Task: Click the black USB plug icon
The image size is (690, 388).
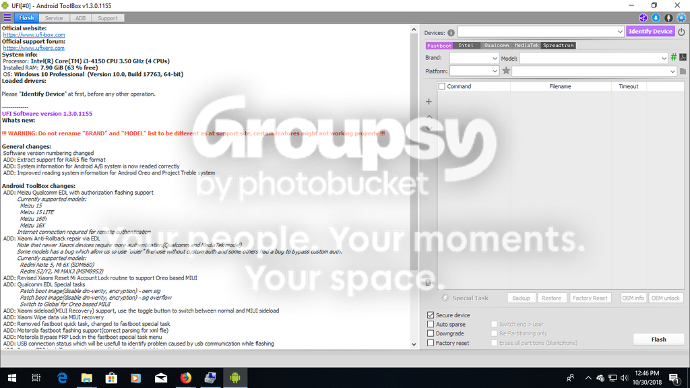Action: pos(668,18)
